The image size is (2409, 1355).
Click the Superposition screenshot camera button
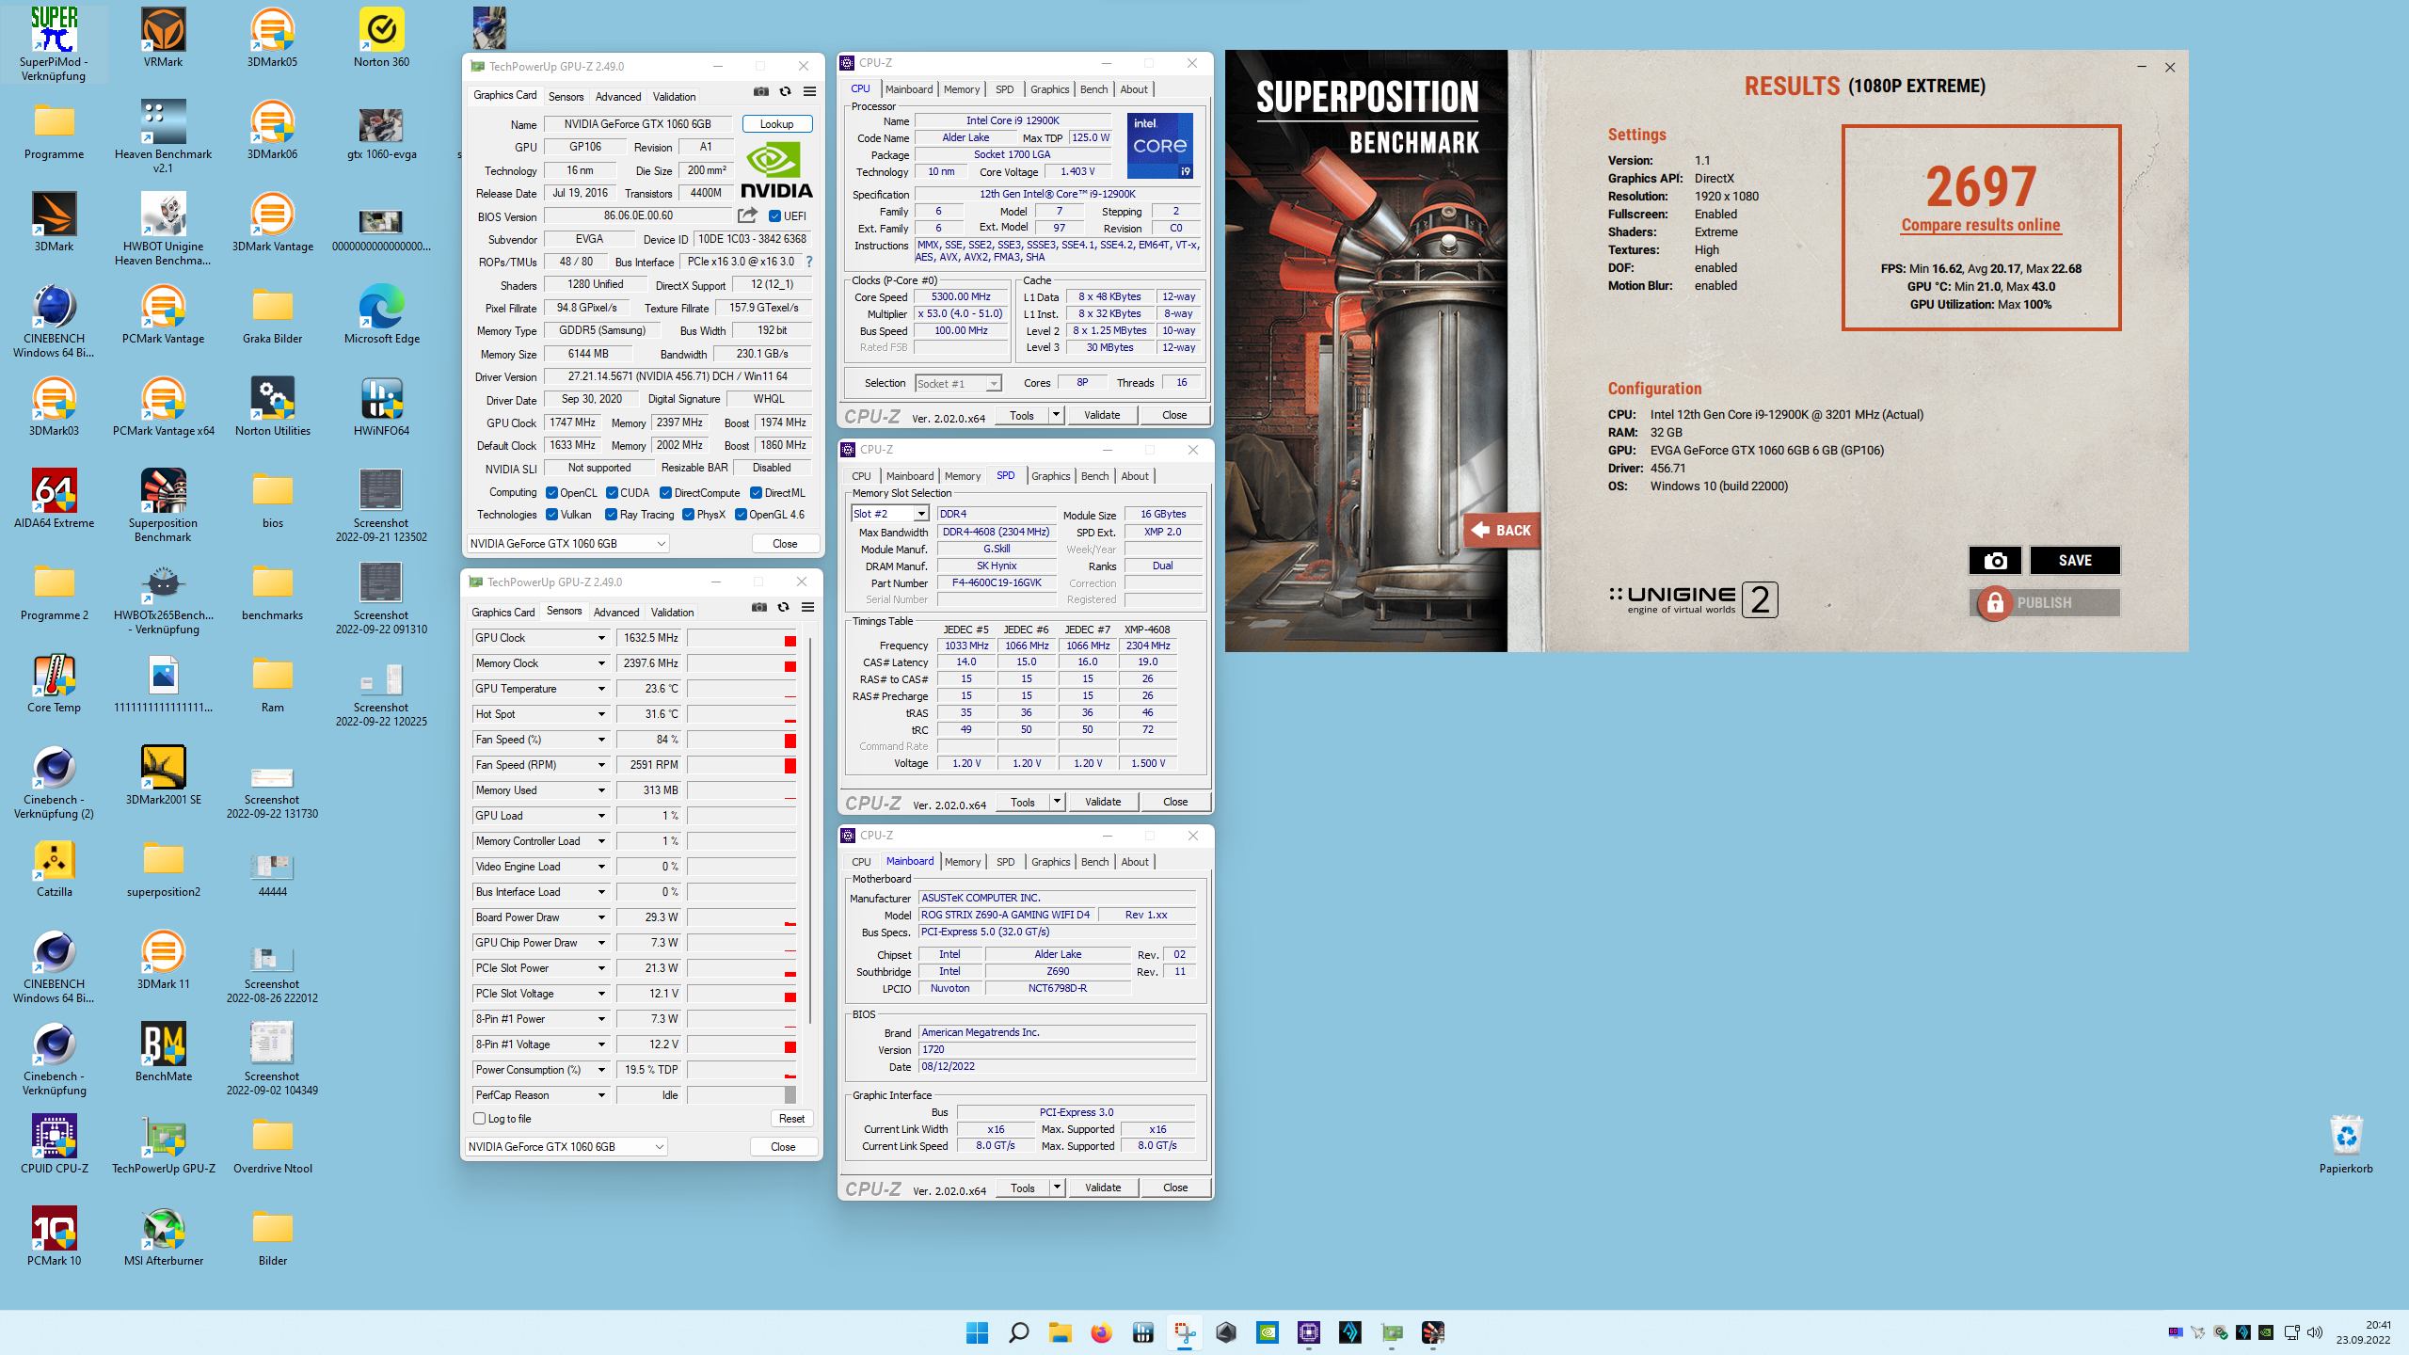coord(1995,560)
